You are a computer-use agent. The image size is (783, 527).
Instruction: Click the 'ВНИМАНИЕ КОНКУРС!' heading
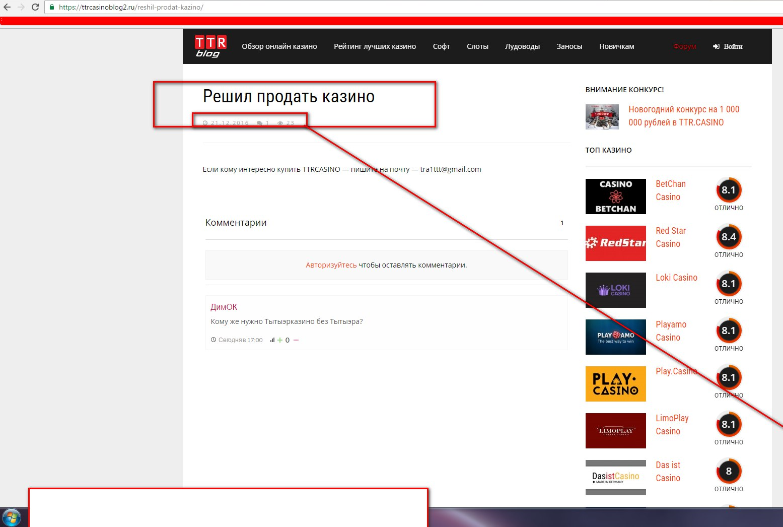[x=624, y=90]
